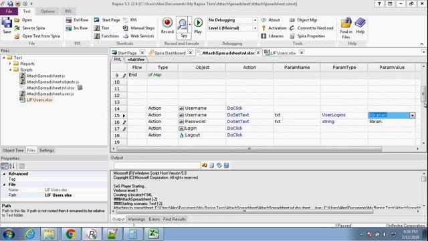Click alphabetical sort icon in Properties
This screenshot has width=428, height=241.
coord(12,166)
